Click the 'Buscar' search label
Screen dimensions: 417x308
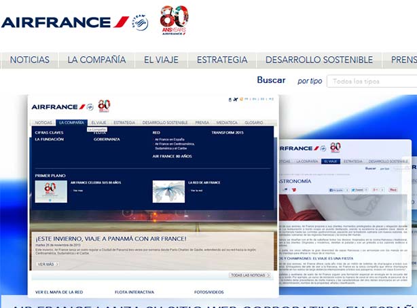coord(271,80)
